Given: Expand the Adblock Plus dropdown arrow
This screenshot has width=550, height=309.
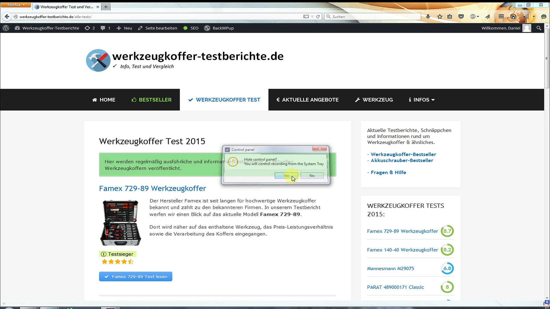Looking at the screenshot, I should point(478,17).
